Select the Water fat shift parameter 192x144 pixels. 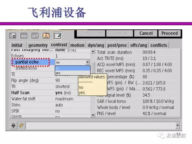tap(23, 99)
